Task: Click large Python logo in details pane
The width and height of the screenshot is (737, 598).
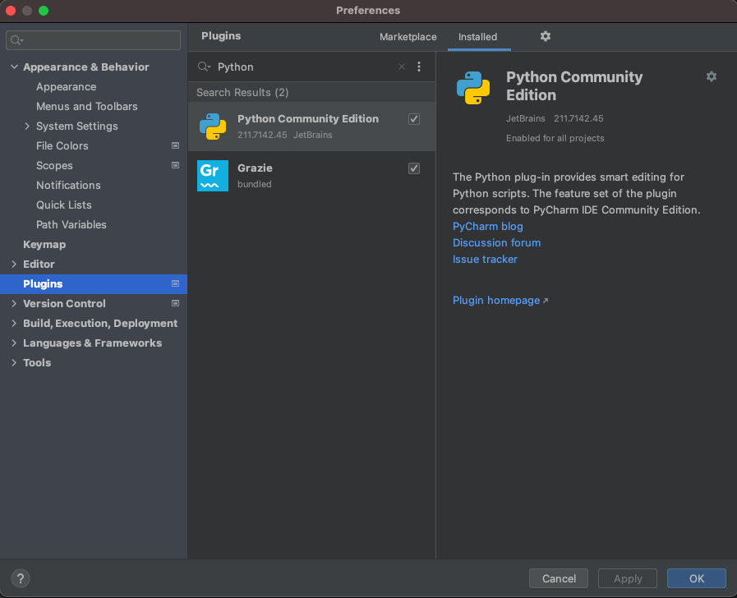Action: click(x=472, y=88)
